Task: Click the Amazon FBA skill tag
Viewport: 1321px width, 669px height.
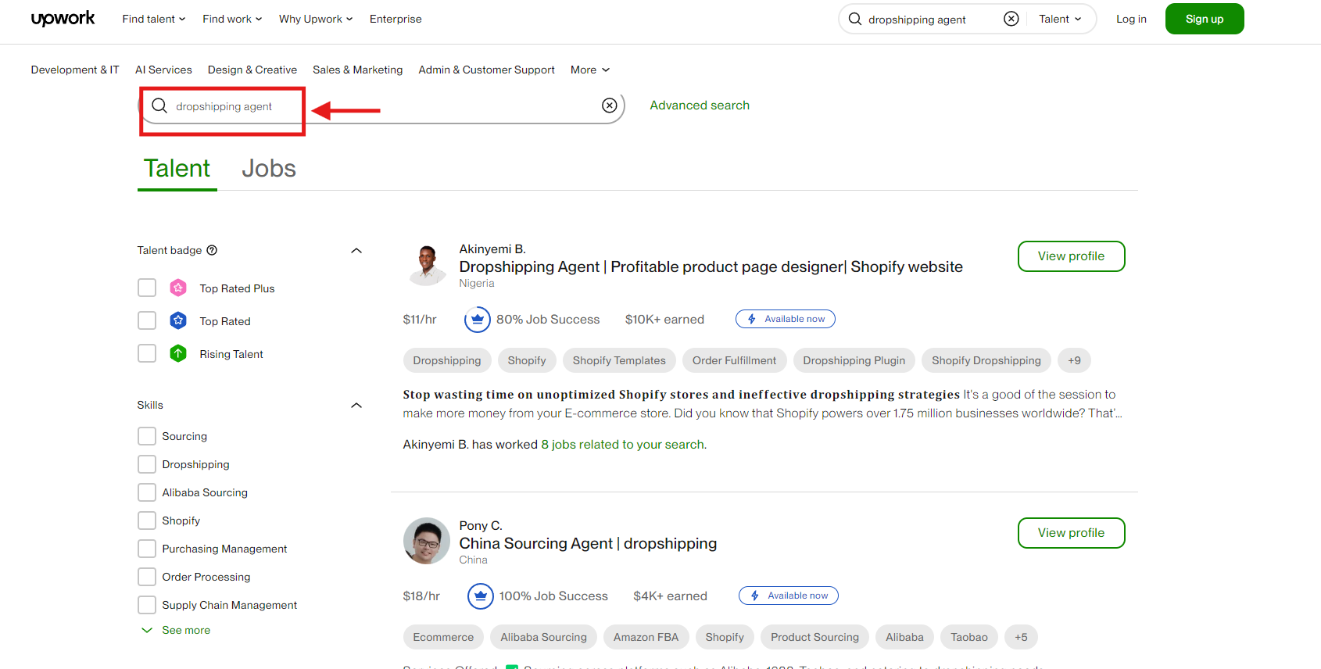Action: pyautogui.click(x=646, y=637)
